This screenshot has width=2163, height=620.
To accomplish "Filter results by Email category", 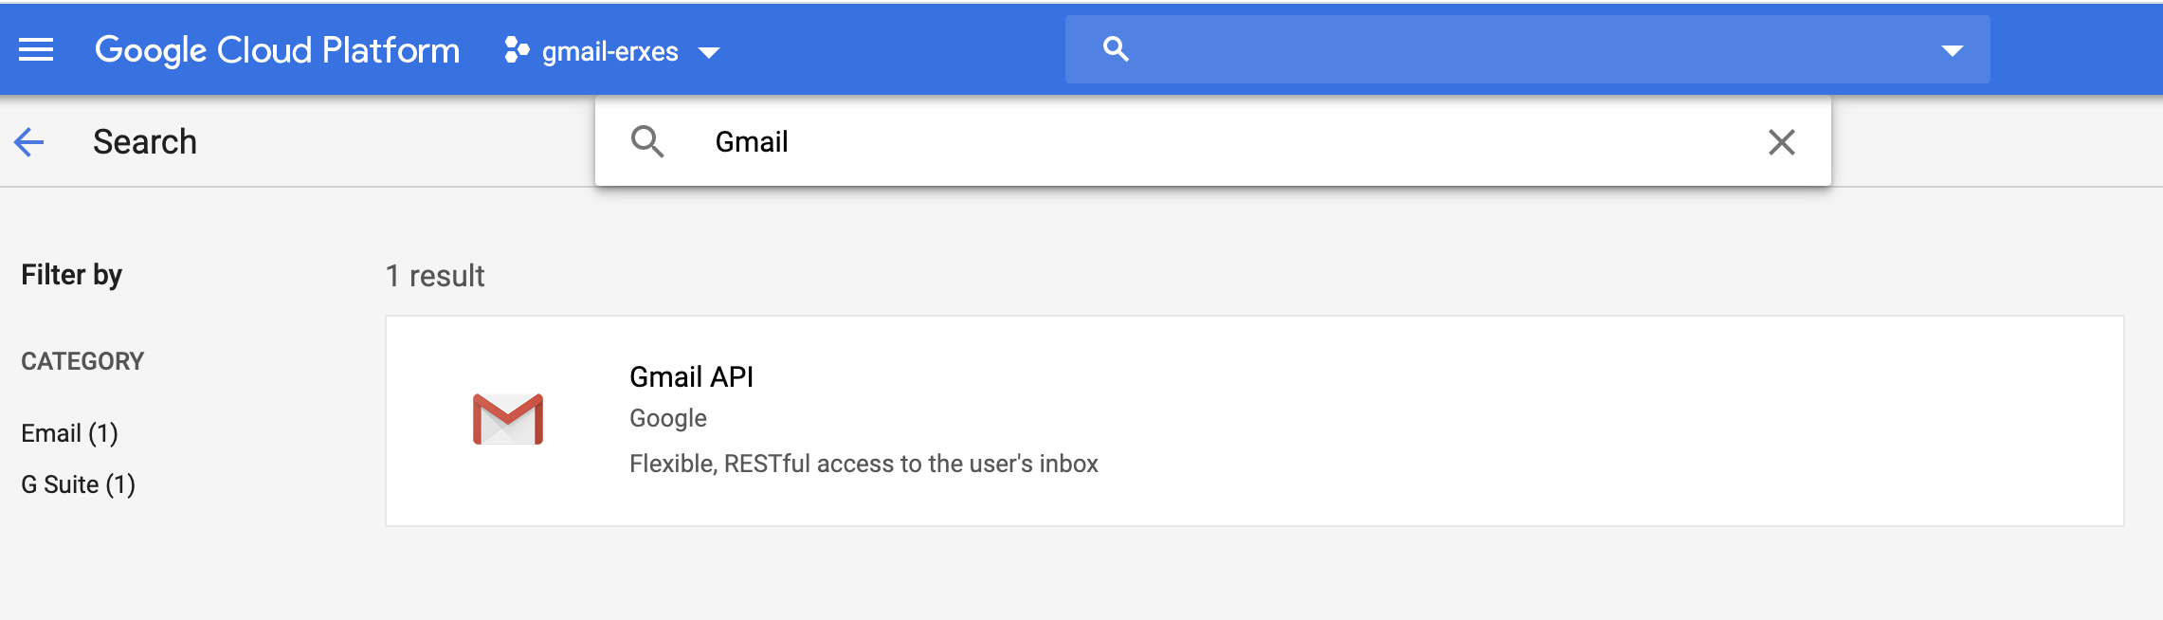I will coord(69,433).
